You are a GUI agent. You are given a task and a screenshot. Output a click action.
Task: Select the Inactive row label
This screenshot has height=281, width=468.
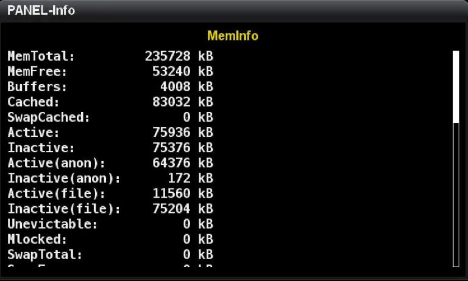(41, 148)
